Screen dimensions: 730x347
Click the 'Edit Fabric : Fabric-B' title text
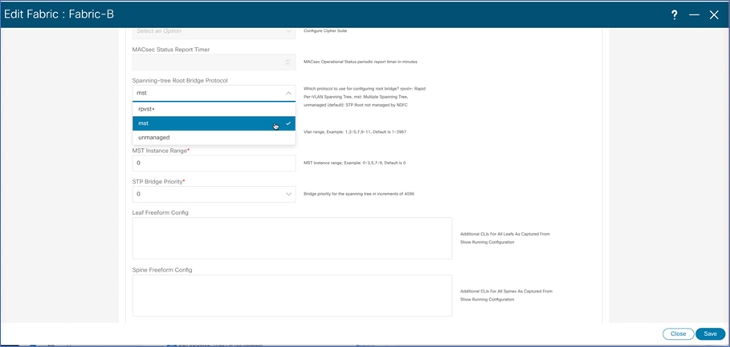[x=59, y=14]
